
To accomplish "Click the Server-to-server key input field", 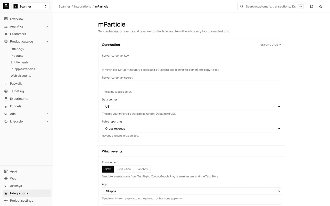I will [192, 63].
